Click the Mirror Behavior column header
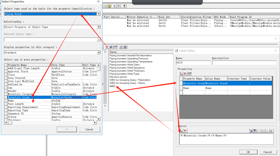The image size is (280, 156). tap(142, 17)
